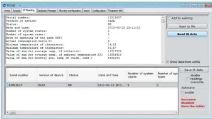Click the Save IR data button
212x119 pixels.
pyautogui.click(x=194, y=70)
